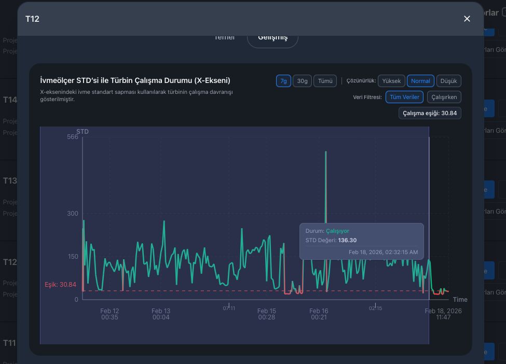Click the 02:15 tick label on the time axis
506x364 pixels.
coord(375,308)
